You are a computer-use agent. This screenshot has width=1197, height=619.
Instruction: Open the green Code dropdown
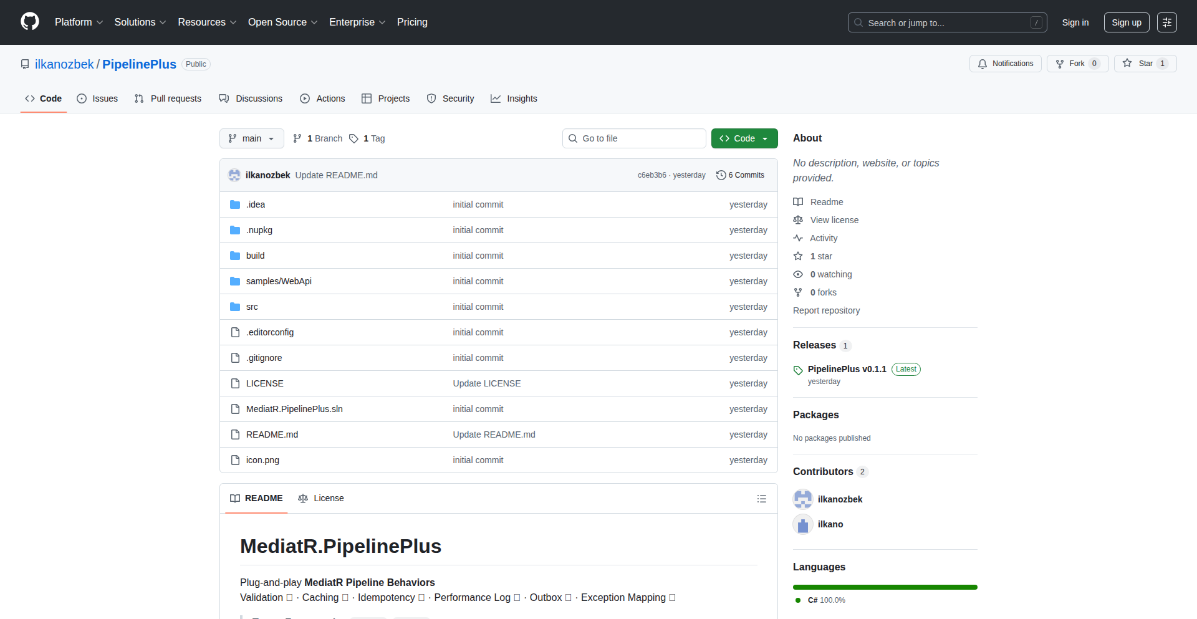[x=744, y=138]
